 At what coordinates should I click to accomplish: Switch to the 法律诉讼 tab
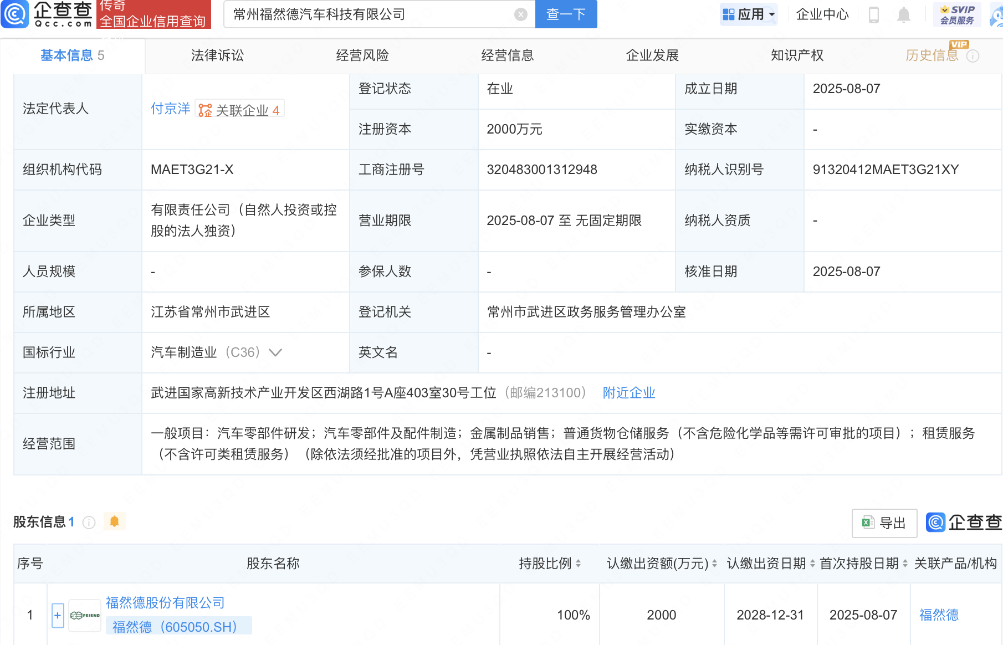[x=217, y=55]
